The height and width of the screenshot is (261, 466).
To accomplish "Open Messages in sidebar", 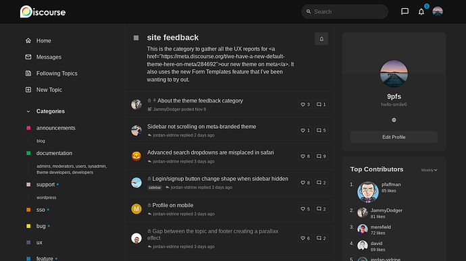I will click(x=49, y=57).
